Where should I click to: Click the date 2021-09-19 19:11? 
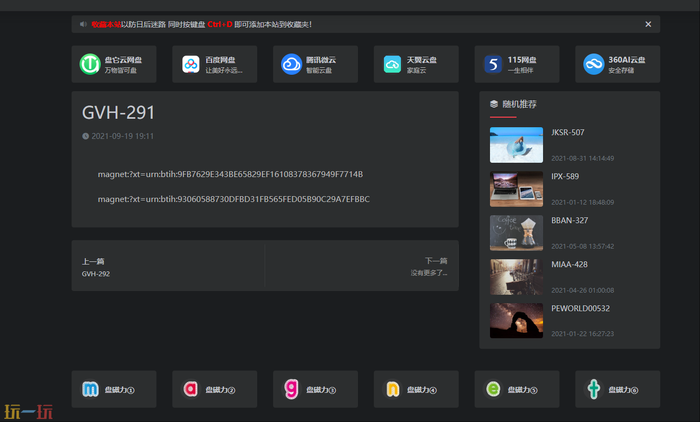122,136
